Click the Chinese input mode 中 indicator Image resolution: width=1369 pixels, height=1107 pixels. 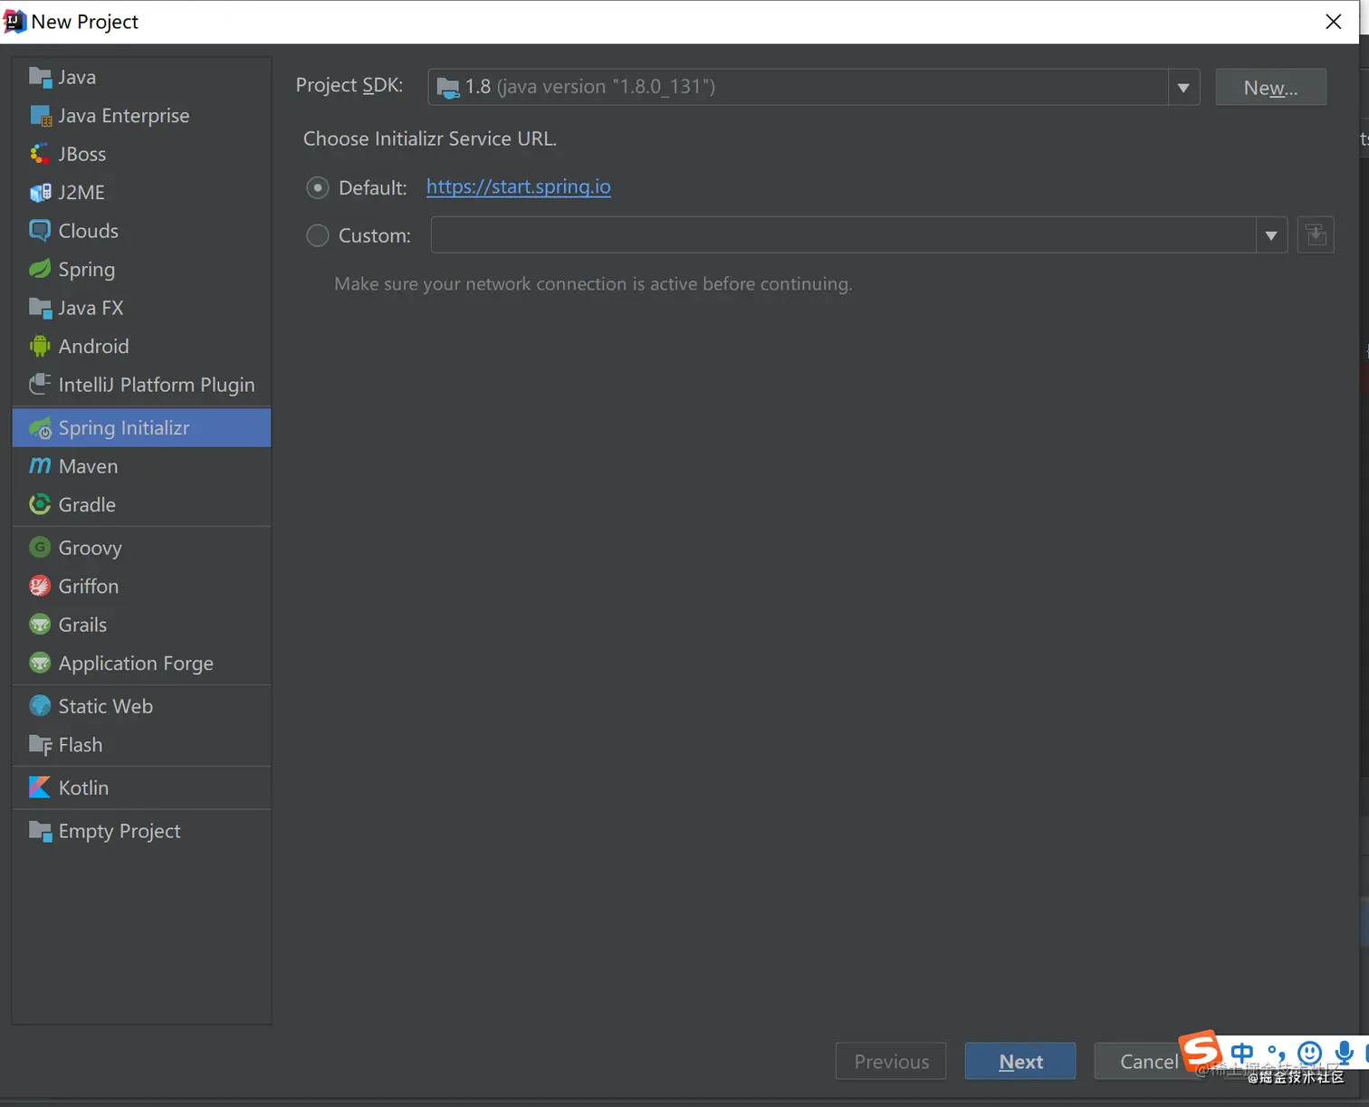[x=1242, y=1053]
